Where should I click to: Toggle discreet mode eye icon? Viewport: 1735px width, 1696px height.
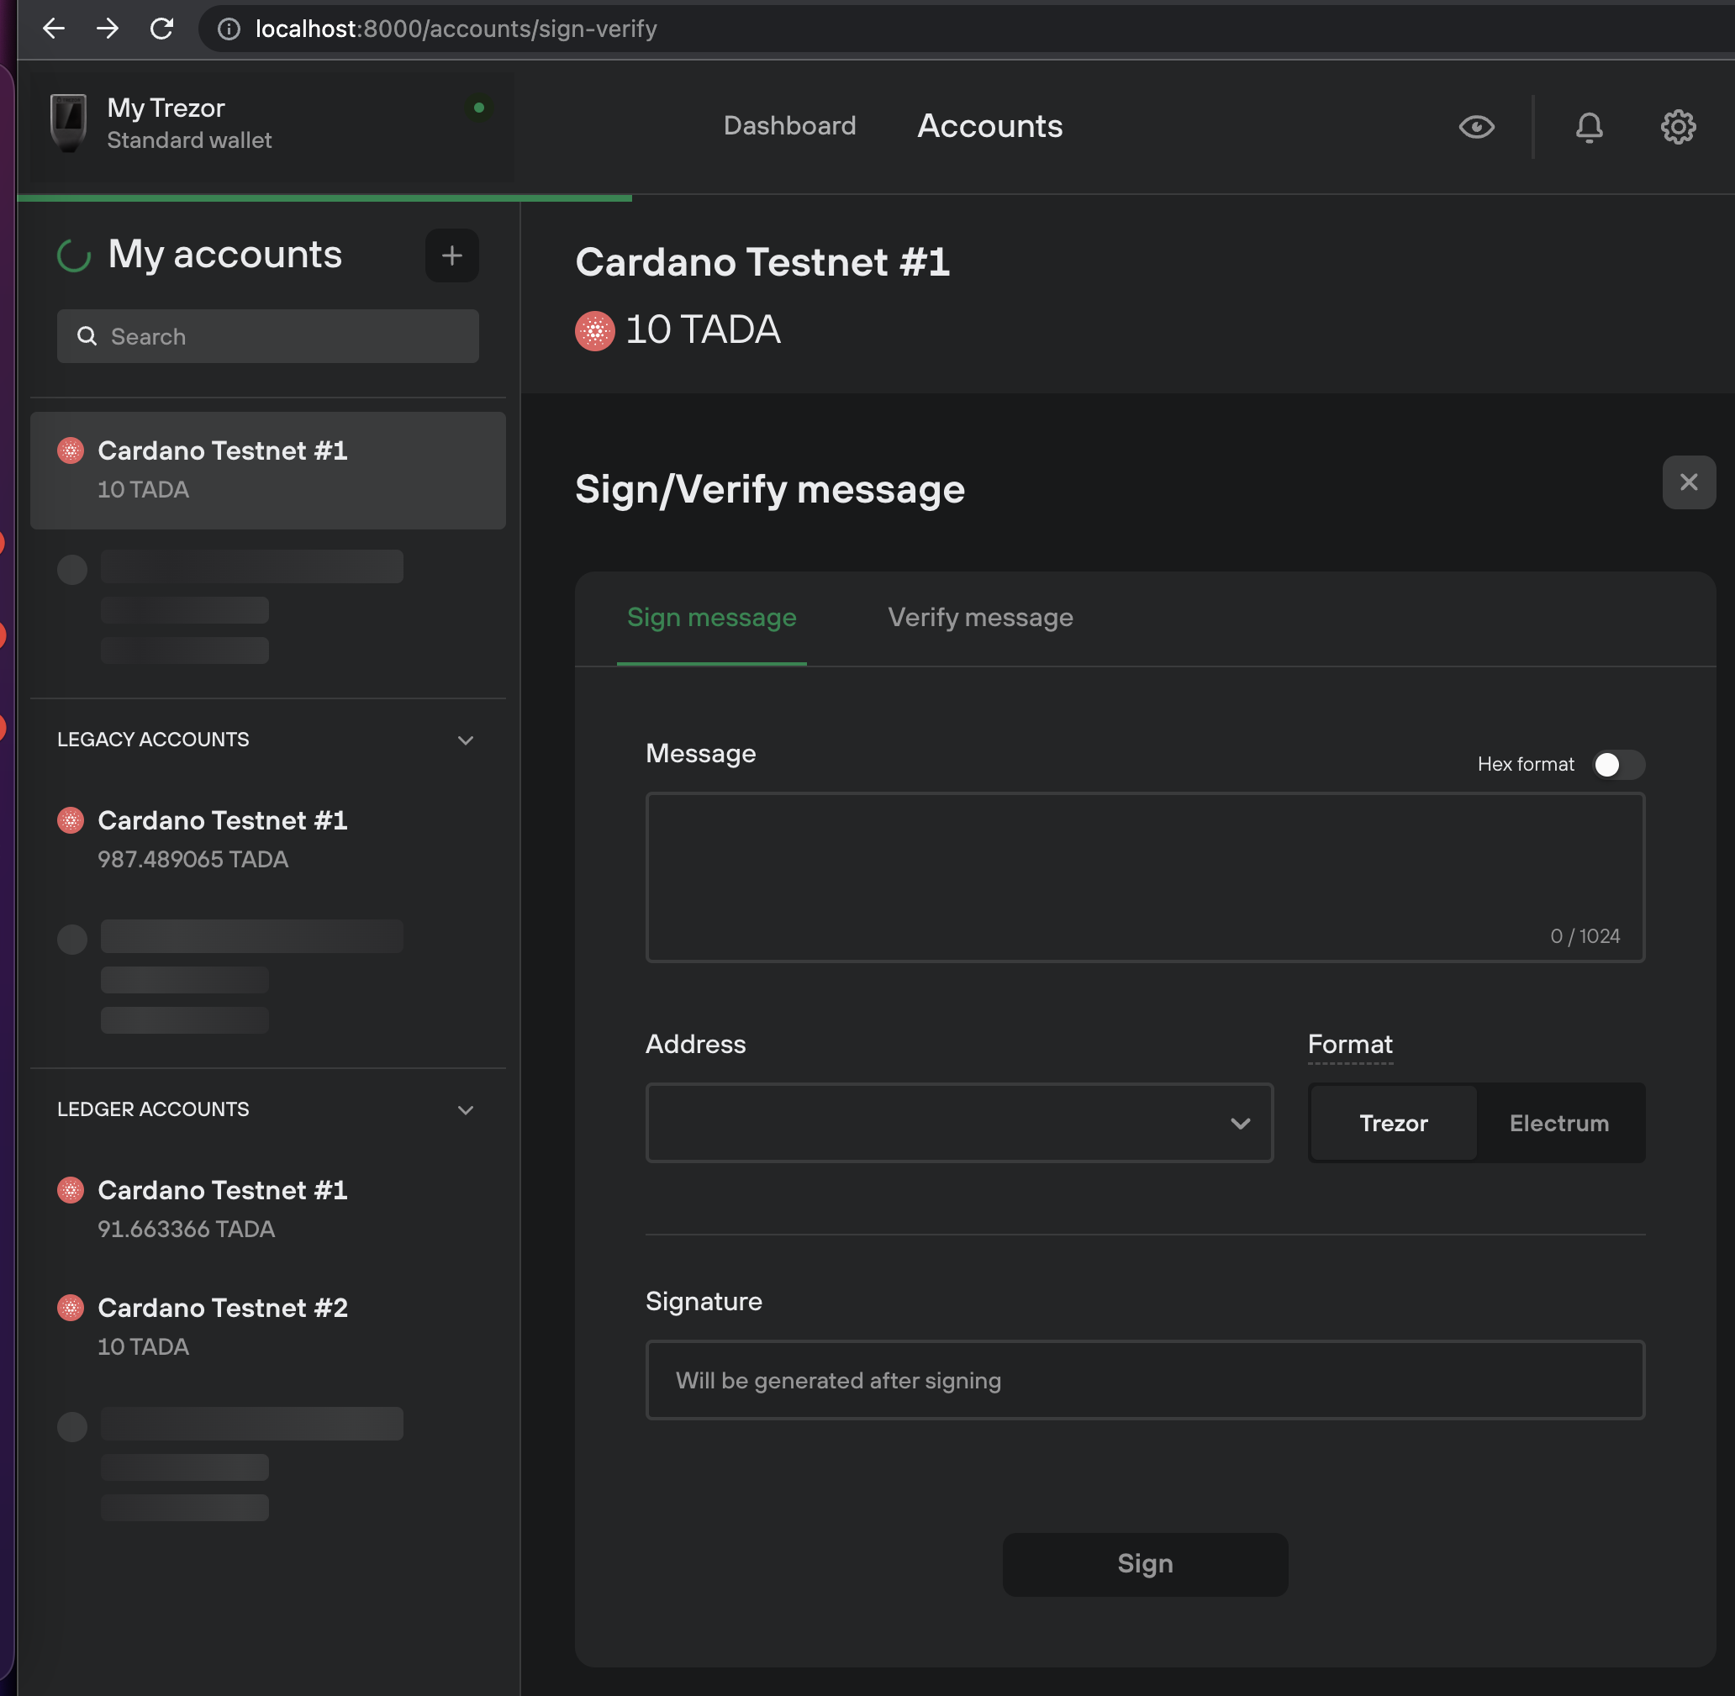click(1476, 128)
